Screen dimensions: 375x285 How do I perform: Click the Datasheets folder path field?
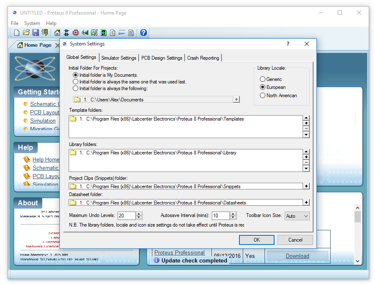pos(186,202)
